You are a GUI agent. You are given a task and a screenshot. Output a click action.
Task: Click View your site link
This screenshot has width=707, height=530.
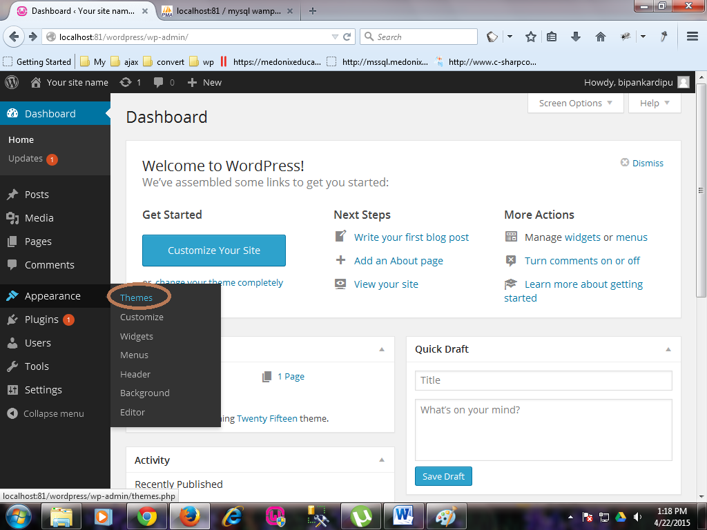pos(386,284)
